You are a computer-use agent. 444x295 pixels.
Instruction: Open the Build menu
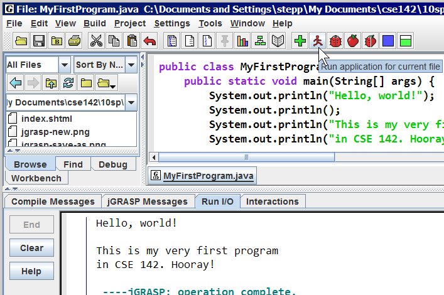(94, 23)
